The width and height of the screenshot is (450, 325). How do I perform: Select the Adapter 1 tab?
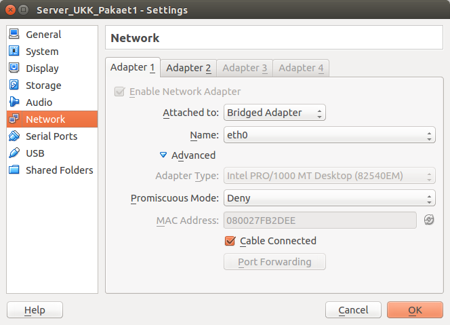click(133, 67)
